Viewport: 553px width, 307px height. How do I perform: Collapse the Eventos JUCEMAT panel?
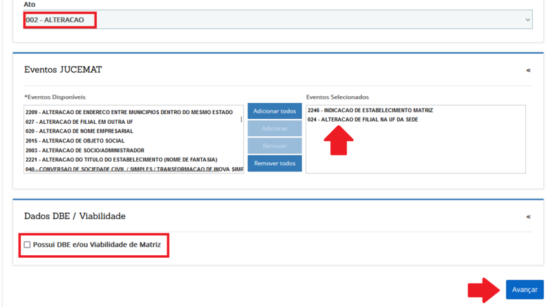[x=528, y=70]
